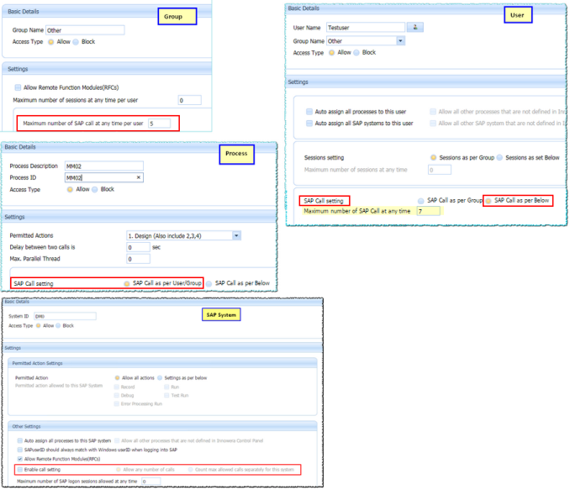570x490 pixels.
Task: Check Auto assign all processes to this user
Action: (x=309, y=112)
